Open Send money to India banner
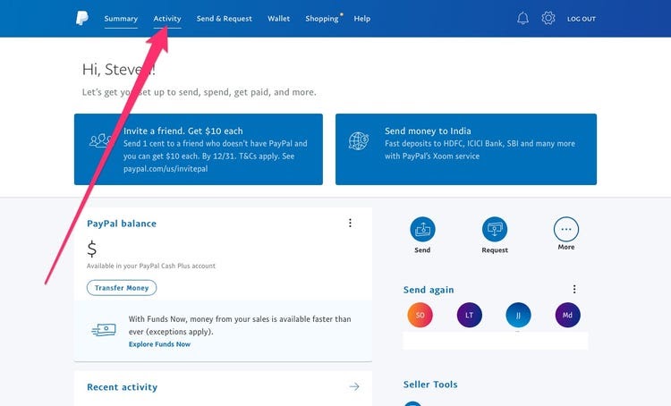Image resolution: width=671 pixels, height=406 pixels. [466, 149]
